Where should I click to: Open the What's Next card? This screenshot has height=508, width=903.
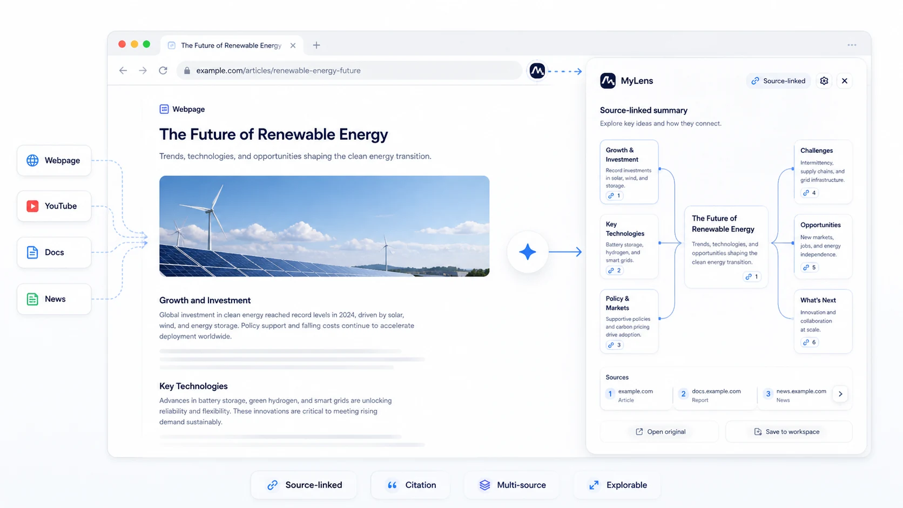coord(823,321)
